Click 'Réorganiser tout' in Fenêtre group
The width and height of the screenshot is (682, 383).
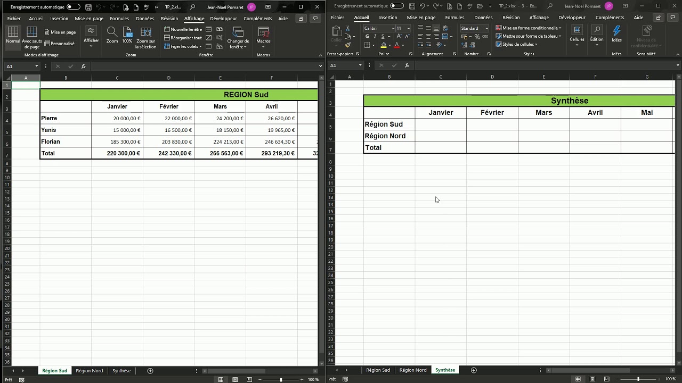point(183,38)
